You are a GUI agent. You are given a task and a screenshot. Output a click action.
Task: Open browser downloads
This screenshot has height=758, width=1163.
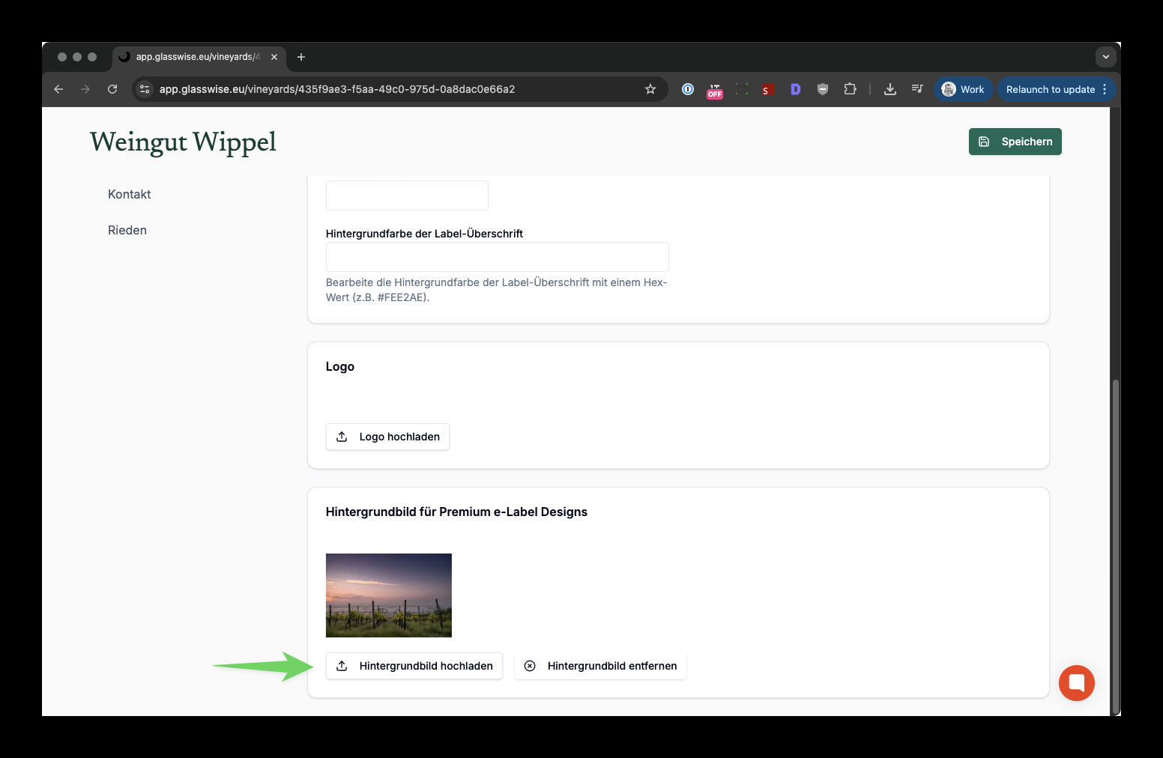pos(890,89)
